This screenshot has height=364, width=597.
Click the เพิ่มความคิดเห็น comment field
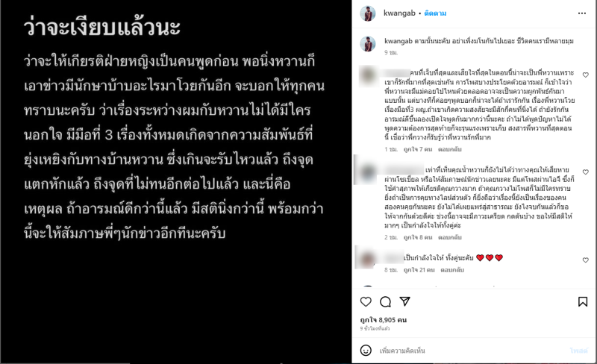tap(472, 351)
